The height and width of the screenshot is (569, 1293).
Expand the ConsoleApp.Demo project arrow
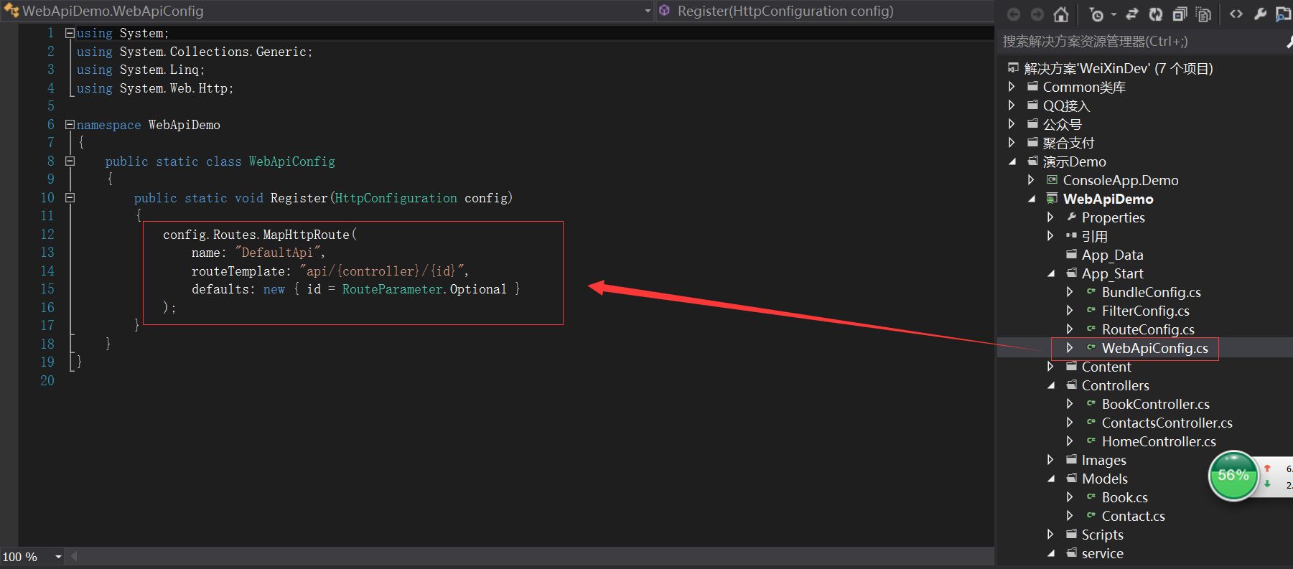point(1031,180)
